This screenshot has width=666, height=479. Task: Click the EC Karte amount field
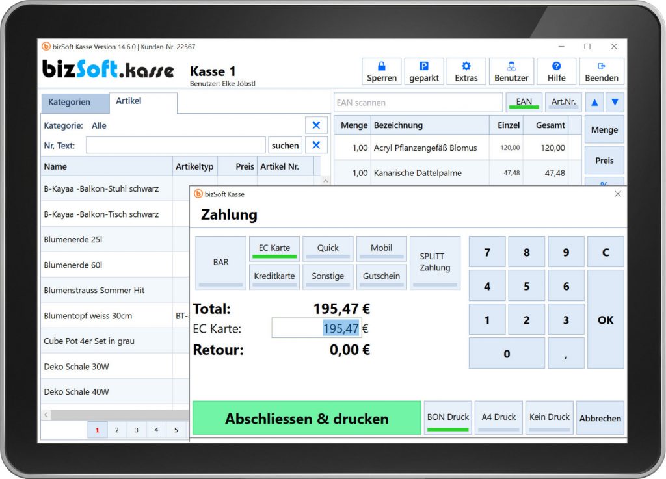[317, 328]
